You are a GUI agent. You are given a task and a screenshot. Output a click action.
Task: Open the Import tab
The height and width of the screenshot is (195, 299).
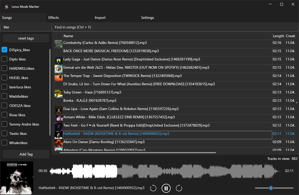(100, 18)
